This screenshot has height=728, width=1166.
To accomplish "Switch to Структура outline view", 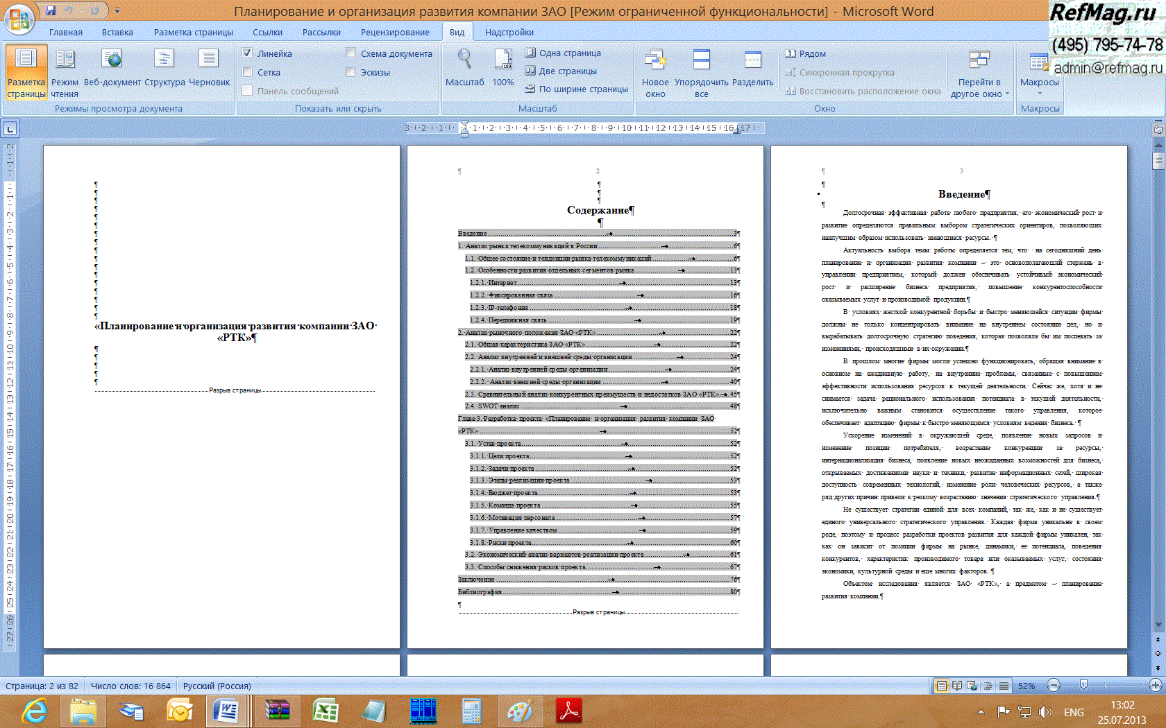I will coord(164,68).
